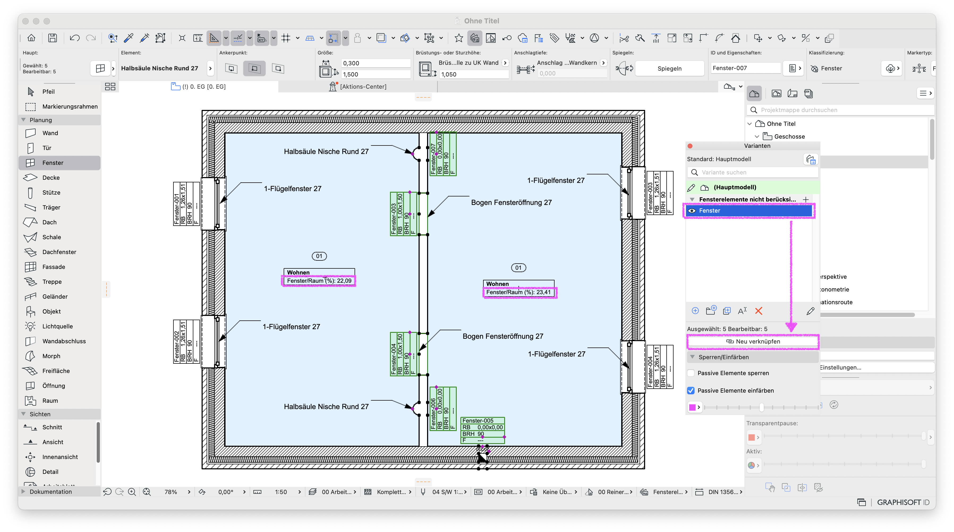This screenshot has height=532, width=954.
Task: Open the Layoutbuch navigator tab
Action: [792, 93]
